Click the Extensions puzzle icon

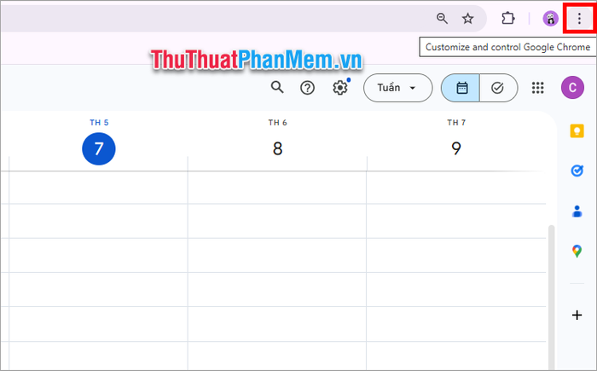coord(508,18)
